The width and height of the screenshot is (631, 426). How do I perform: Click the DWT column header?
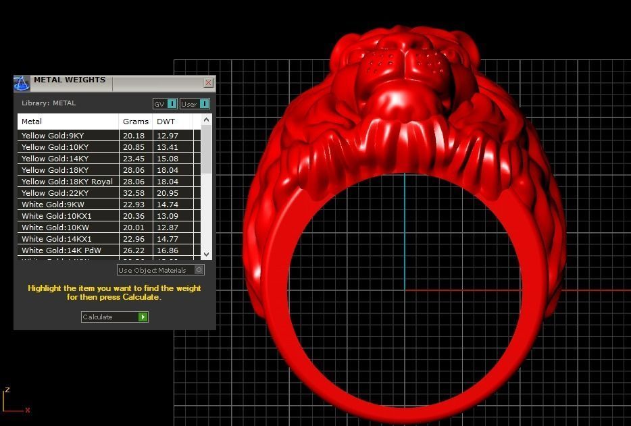(173, 122)
